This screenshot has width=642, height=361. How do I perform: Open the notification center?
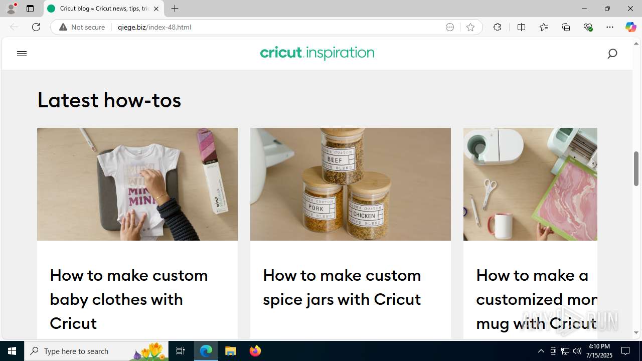point(626,351)
